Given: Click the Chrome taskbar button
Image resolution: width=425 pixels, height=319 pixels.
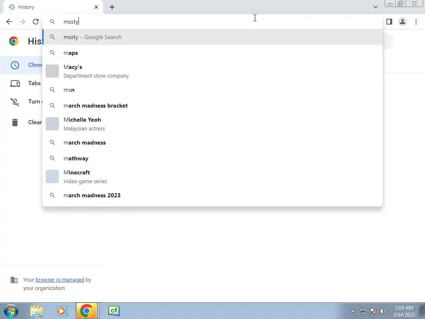Looking at the screenshot, I should pos(87,311).
